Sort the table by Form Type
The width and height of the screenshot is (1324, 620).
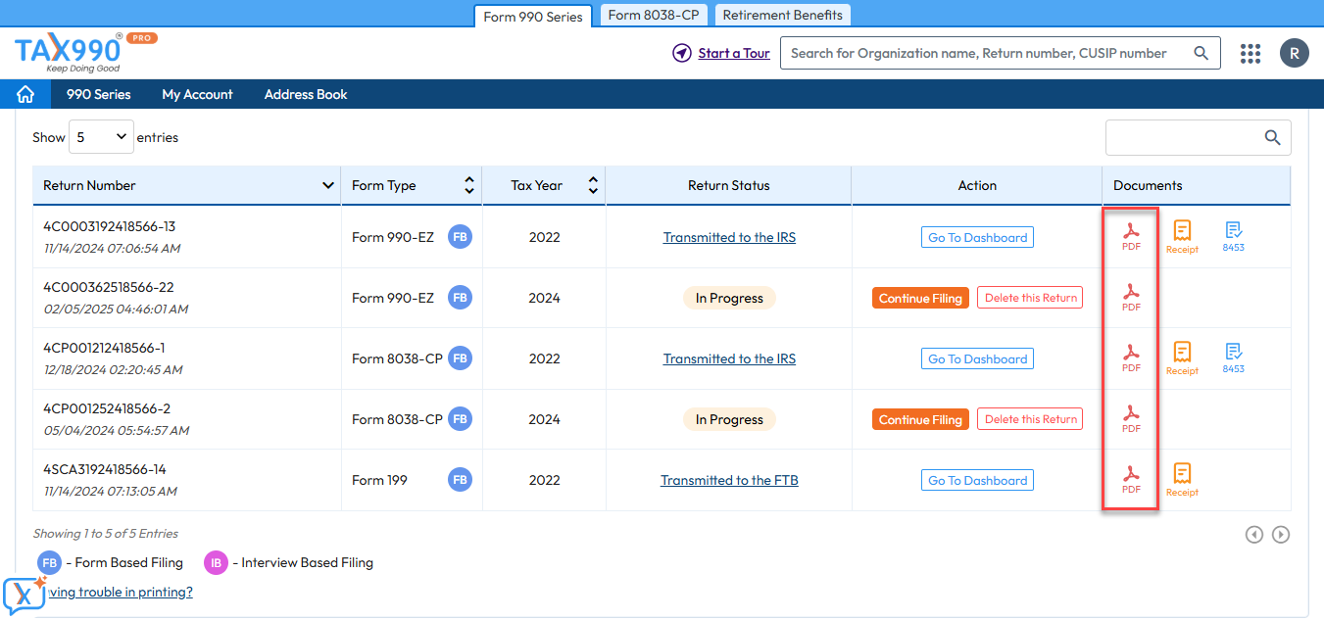(469, 185)
